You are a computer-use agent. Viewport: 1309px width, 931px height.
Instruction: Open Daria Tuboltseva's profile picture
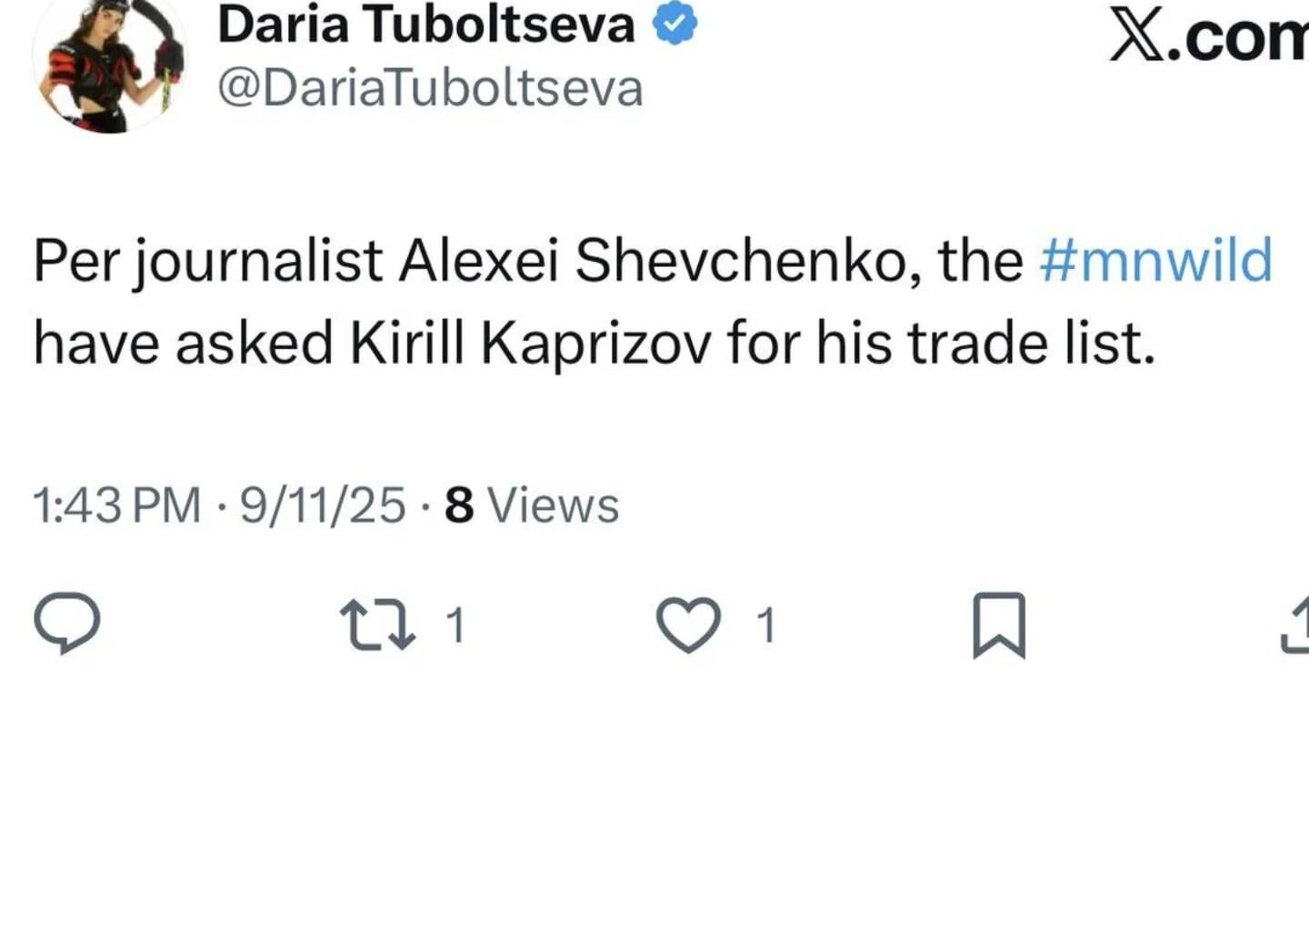click(109, 62)
